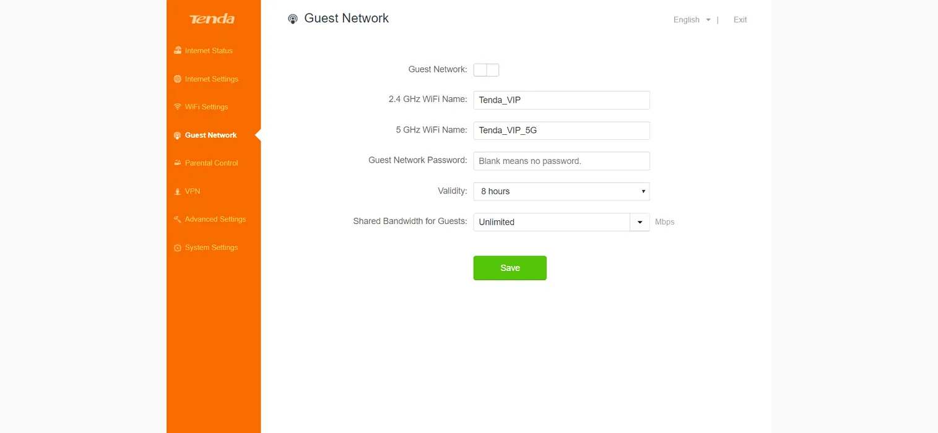
Task: Click the Internet Status sidebar icon
Action: coord(178,51)
